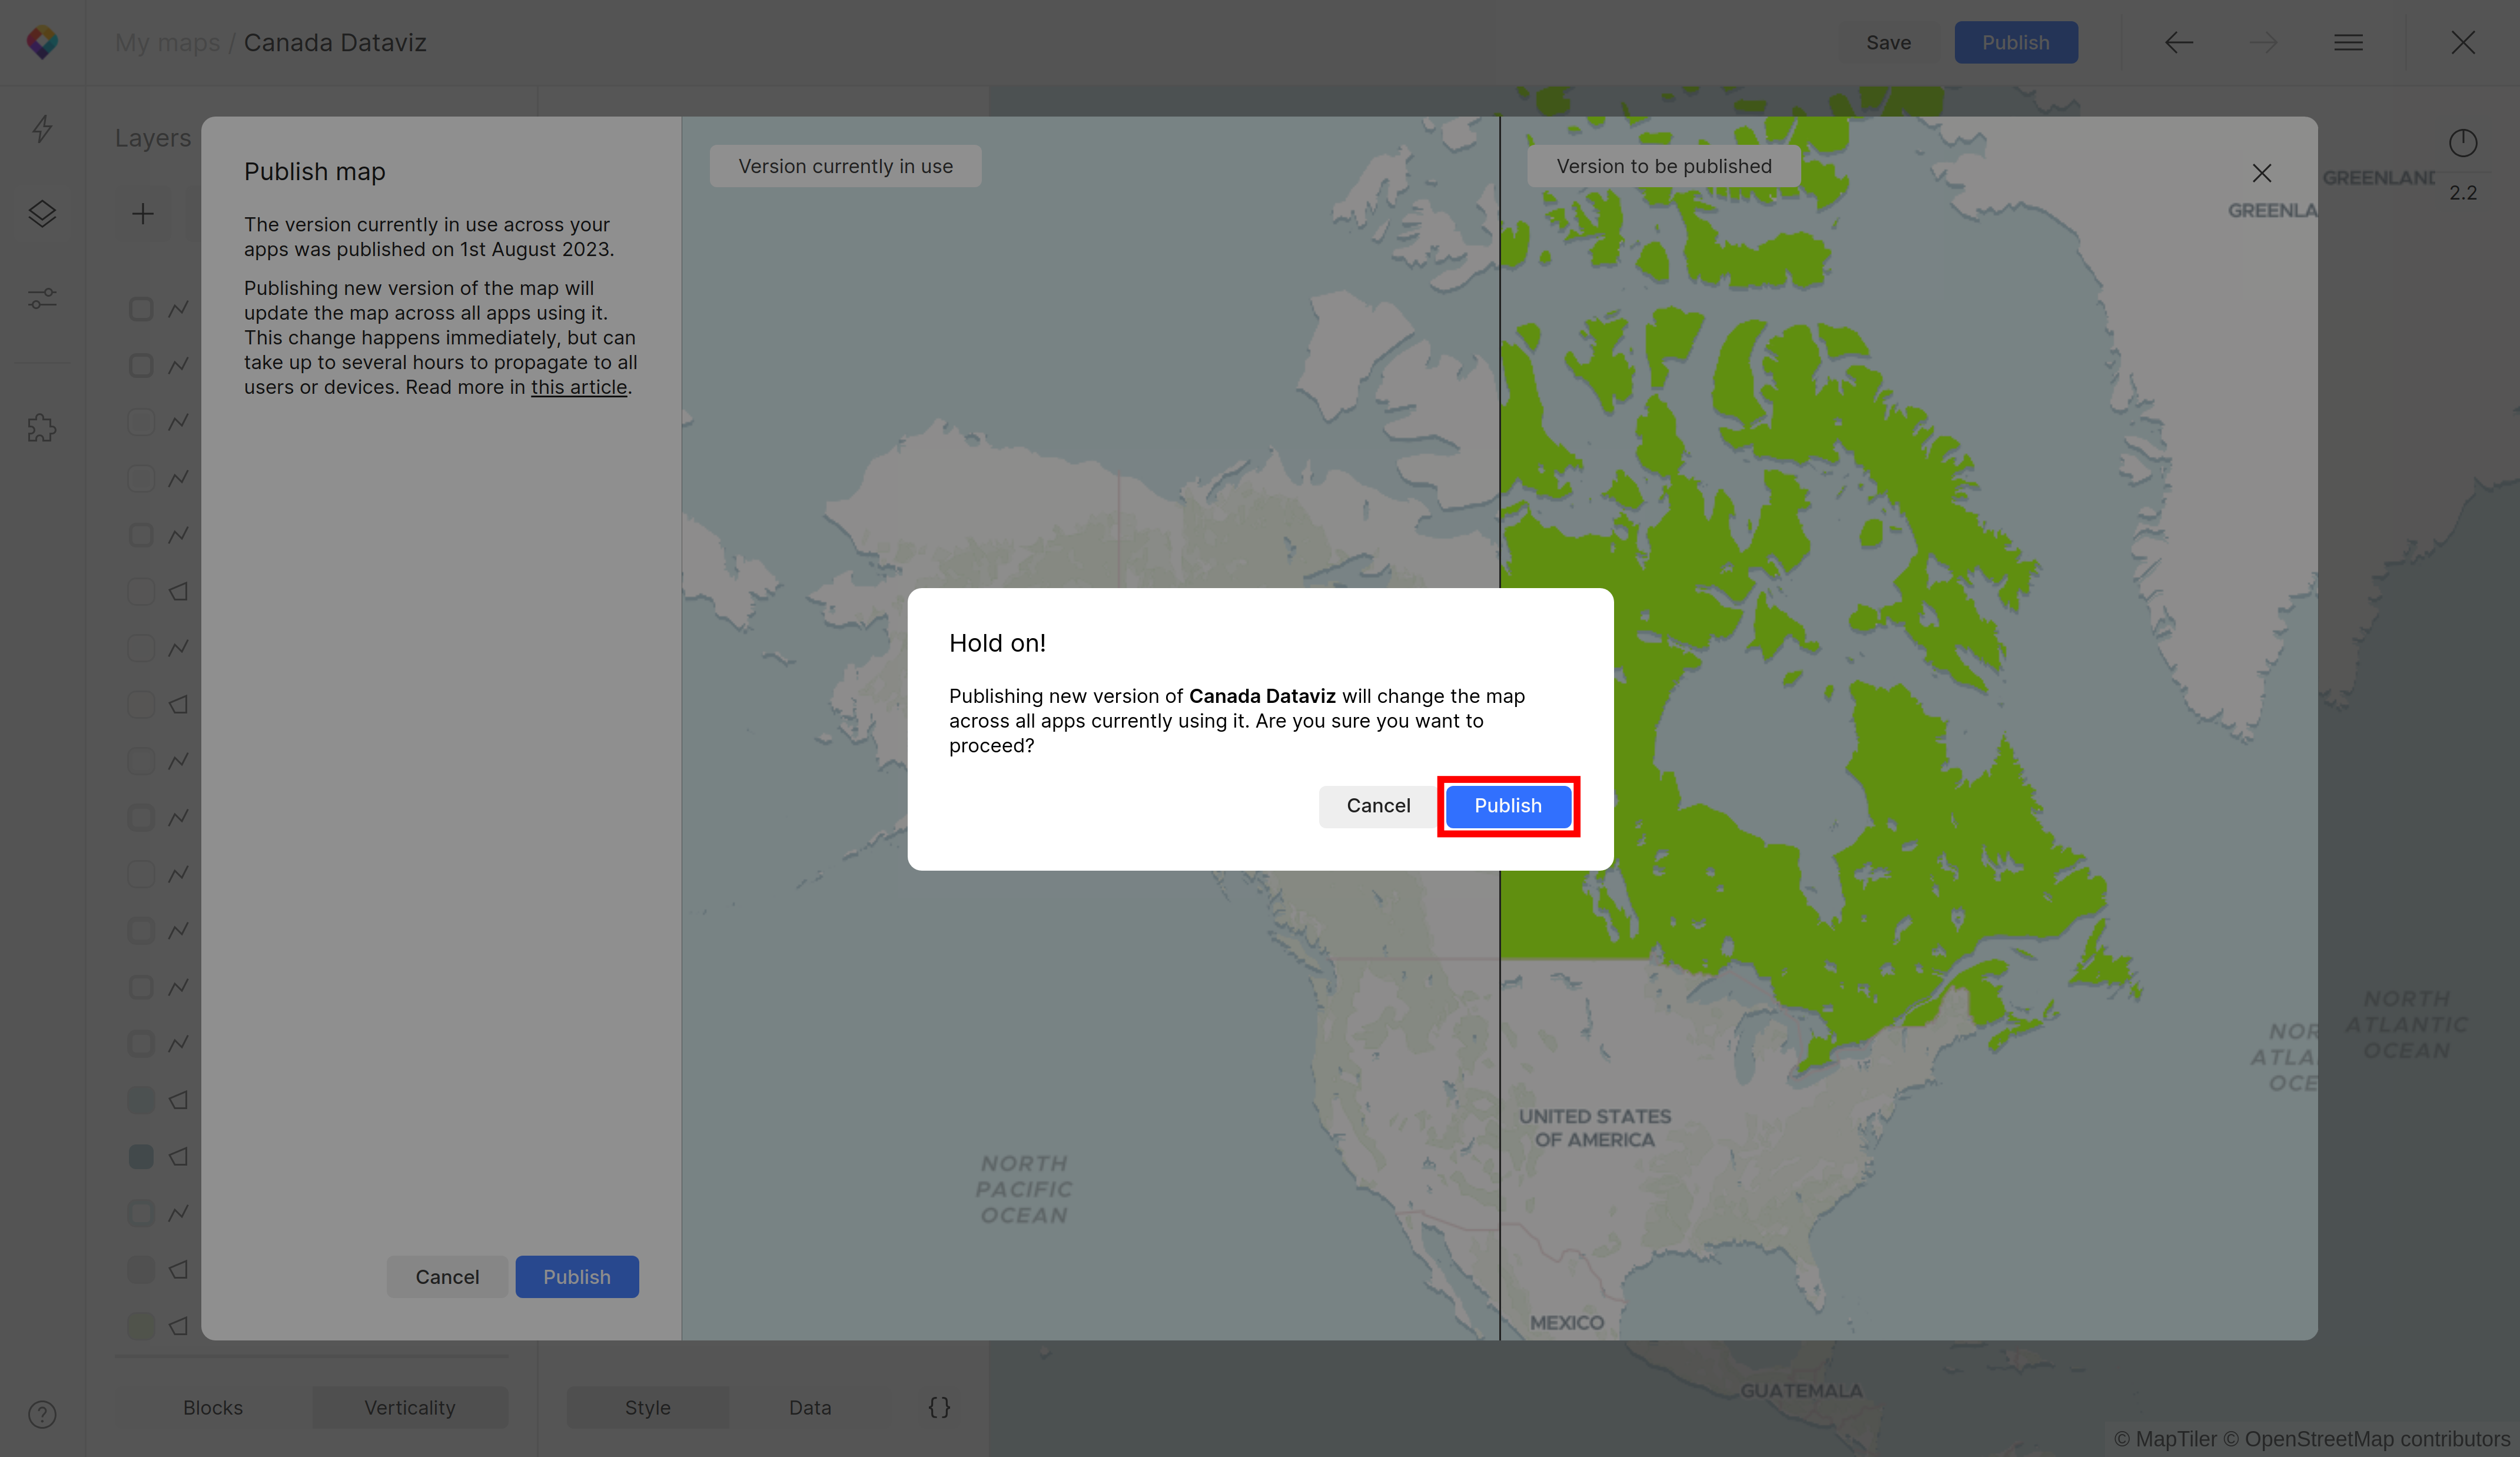The width and height of the screenshot is (2520, 1457).
Task: Cancel the Hold on confirmation dialog
Action: tap(1377, 805)
